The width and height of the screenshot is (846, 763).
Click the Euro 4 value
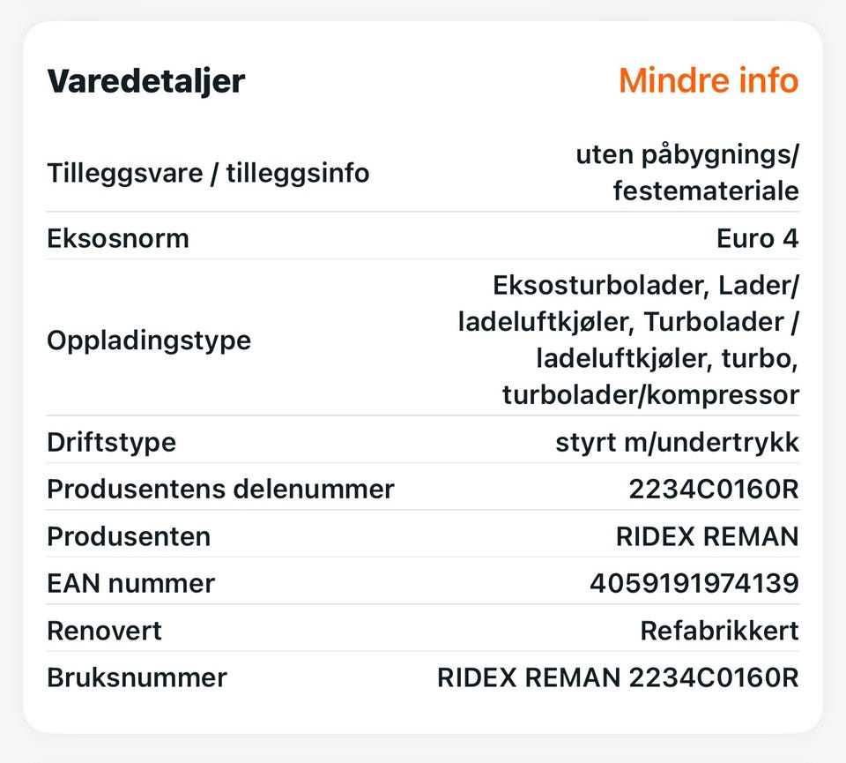pos(758,238)
